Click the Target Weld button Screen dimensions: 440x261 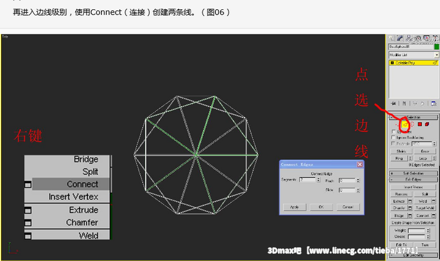coord(425,208)
